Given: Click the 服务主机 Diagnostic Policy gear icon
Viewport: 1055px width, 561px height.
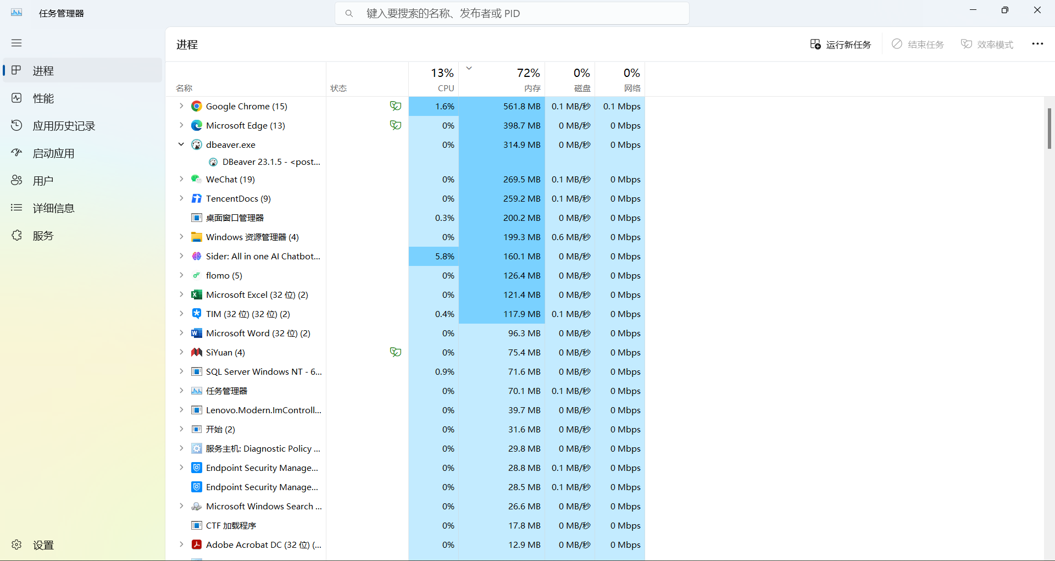Looking at the screenshot, I should [197, 448].
